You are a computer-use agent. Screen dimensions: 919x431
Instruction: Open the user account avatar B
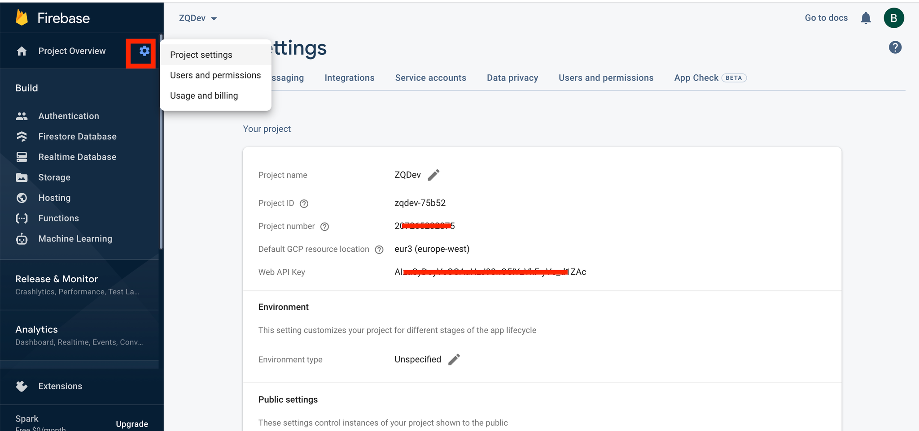pos(893,18)
